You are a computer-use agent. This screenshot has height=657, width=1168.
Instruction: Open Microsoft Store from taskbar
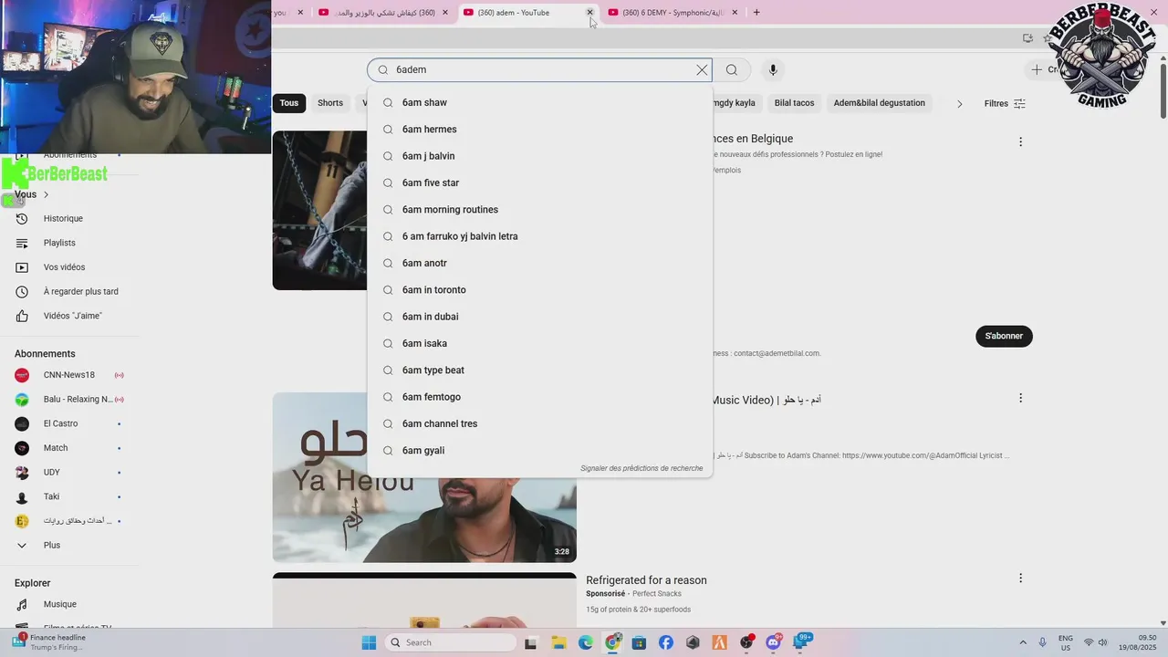pos(639,642)
